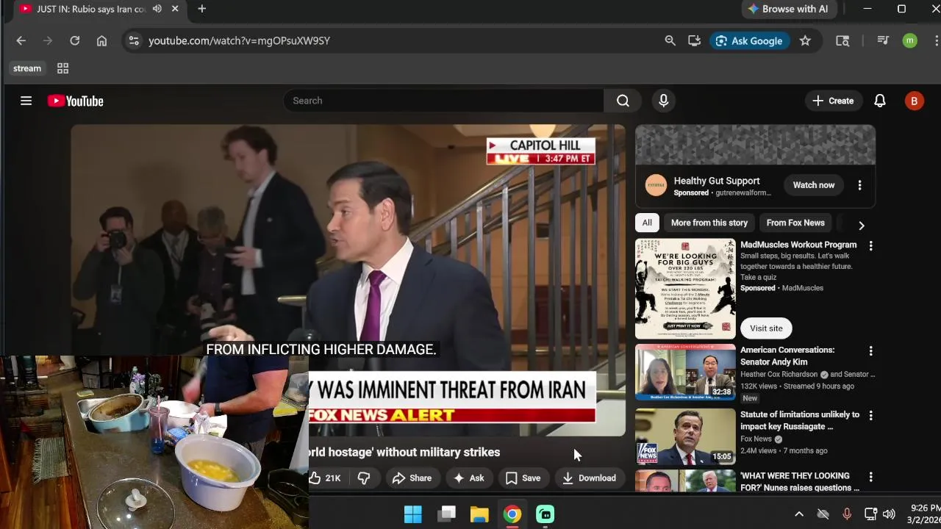Open media controls icon in toolbar
Screen dimensions: 941x529
[883, 41]
